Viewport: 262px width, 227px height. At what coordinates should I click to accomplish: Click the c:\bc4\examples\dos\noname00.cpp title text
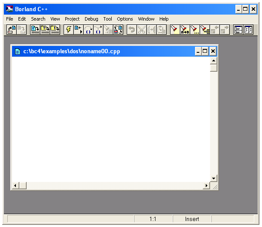pos(72,51)
